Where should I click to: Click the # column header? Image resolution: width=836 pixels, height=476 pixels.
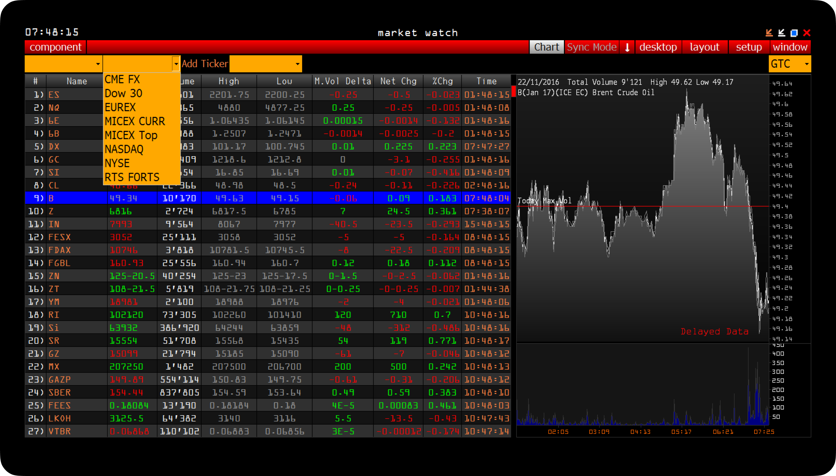click(35, 81)
